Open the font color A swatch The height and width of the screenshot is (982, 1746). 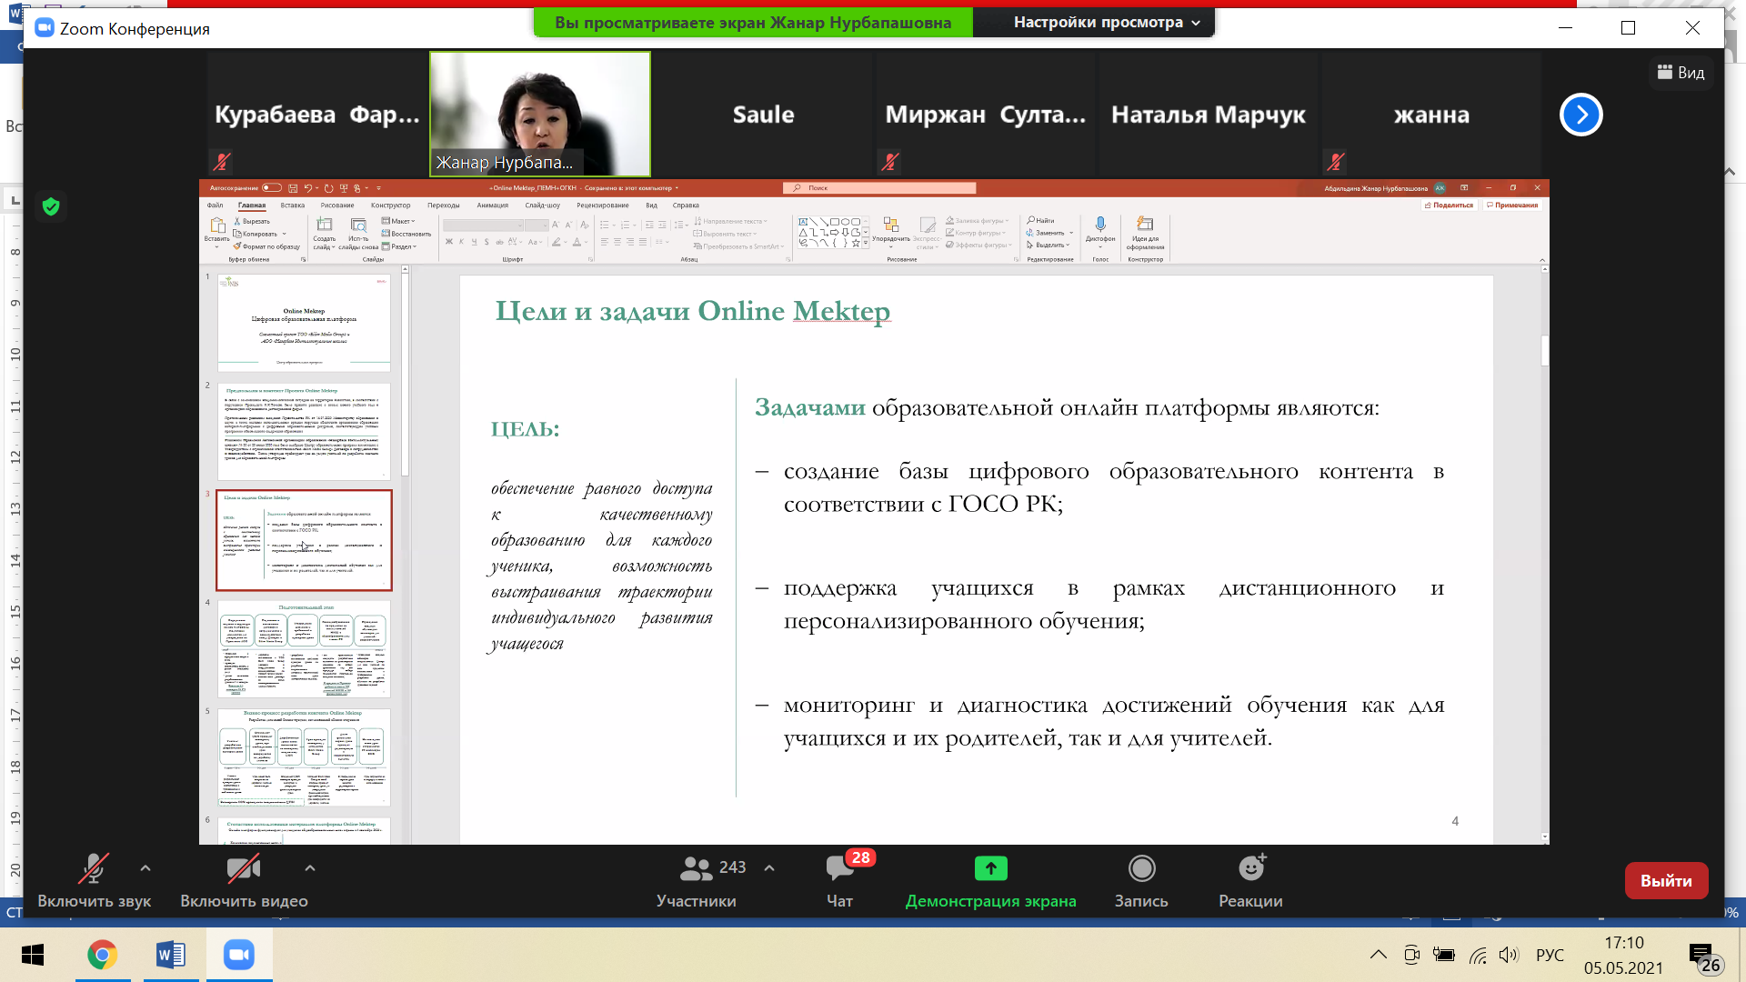[577, 242]
